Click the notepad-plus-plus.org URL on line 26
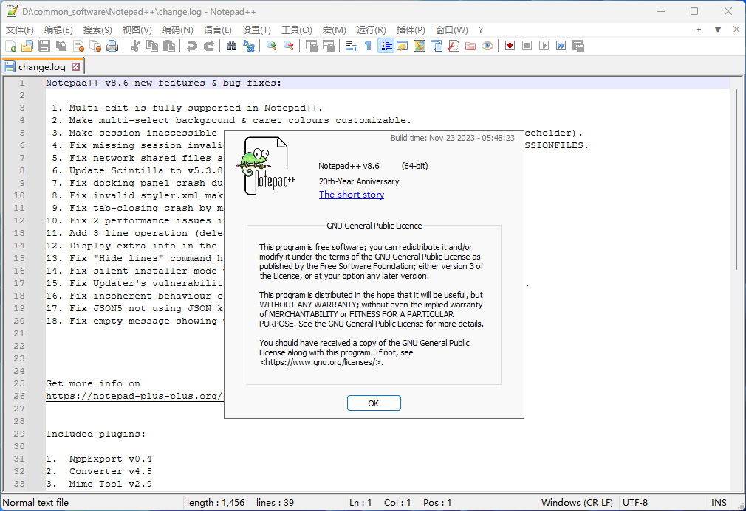746x511 pixels. click(x=134, y=396)
